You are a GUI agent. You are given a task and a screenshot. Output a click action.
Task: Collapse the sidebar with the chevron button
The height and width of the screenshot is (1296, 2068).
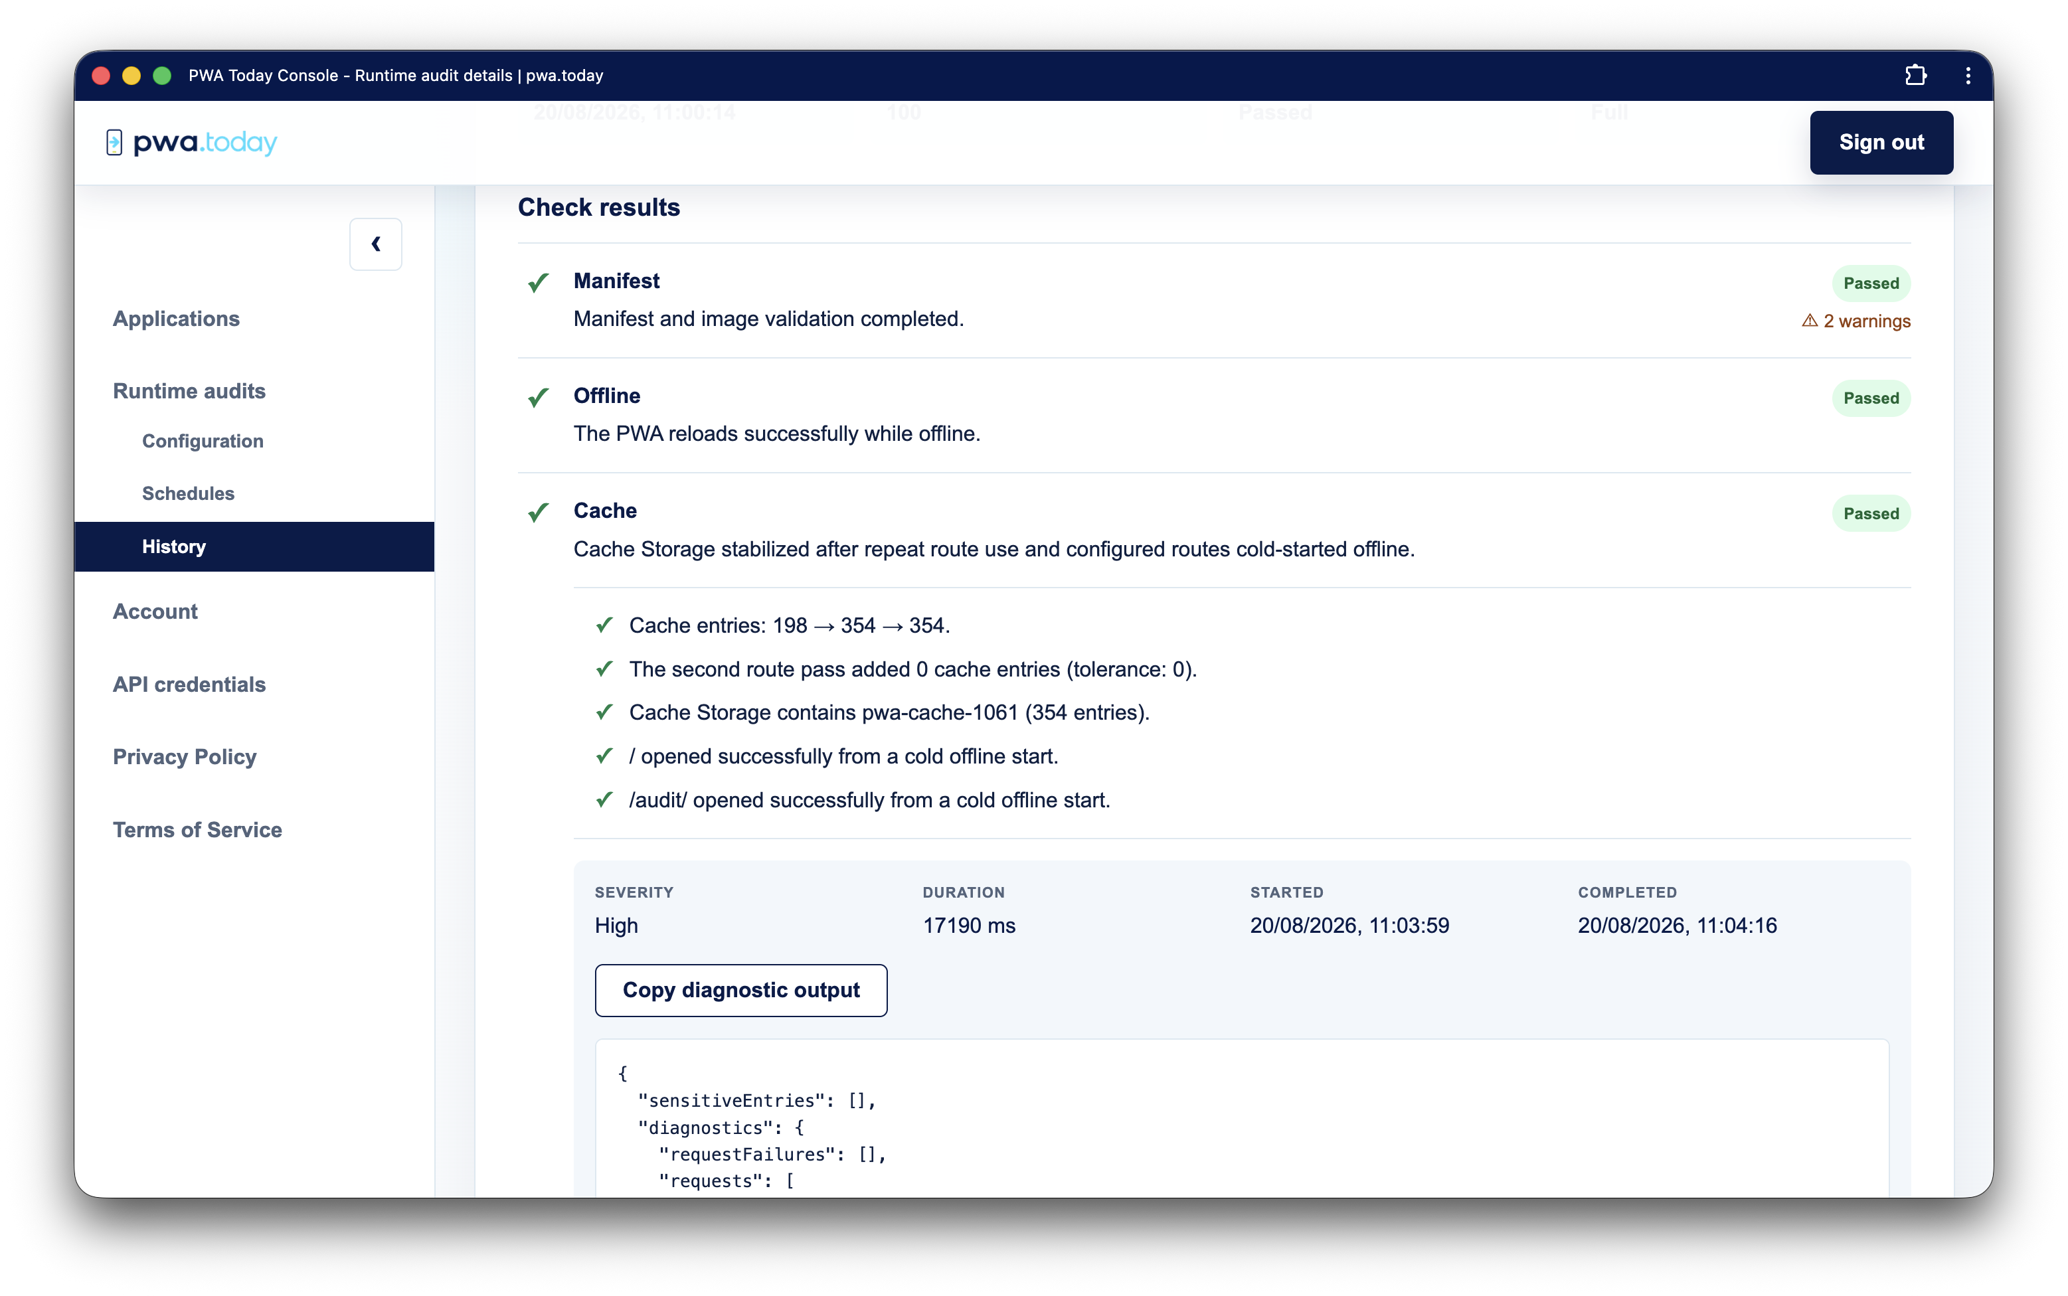375,244
